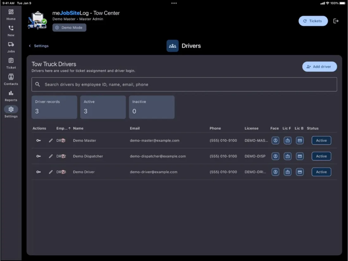The width and height of the screenshot is (348, 261).
Task: Click the Add driver button
Action: 320,66
